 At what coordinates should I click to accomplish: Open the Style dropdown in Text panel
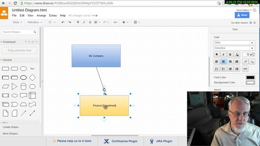[x=234, y=43]
